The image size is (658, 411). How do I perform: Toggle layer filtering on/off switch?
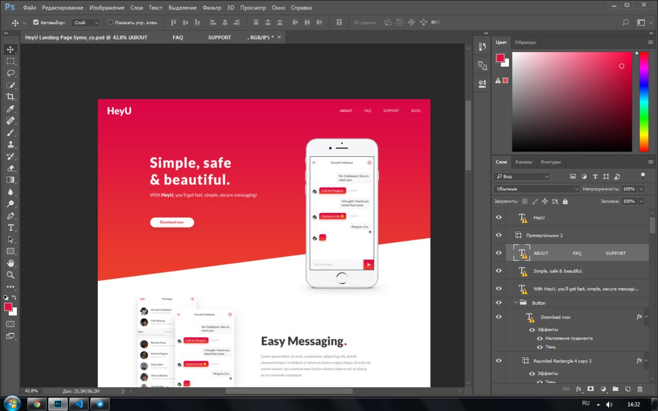pyautogui.click(x=643, y=176)
